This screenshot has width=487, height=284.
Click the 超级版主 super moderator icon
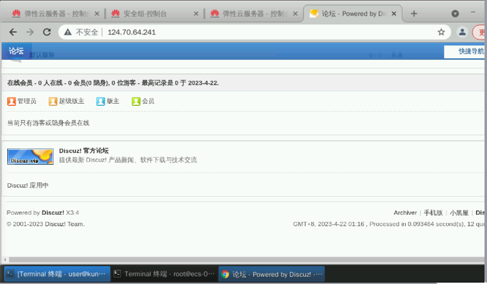coord(53,101)
